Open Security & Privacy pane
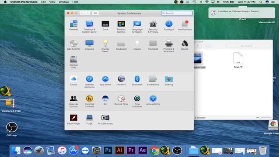This screenshot has width=279, height=157. (x=153, y=27)
